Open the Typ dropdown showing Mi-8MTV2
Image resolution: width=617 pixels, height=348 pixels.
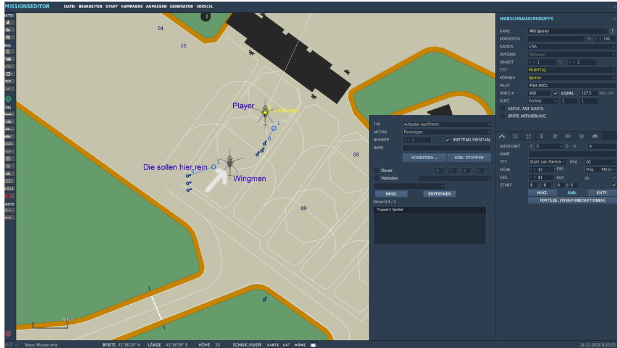(571, 70)
